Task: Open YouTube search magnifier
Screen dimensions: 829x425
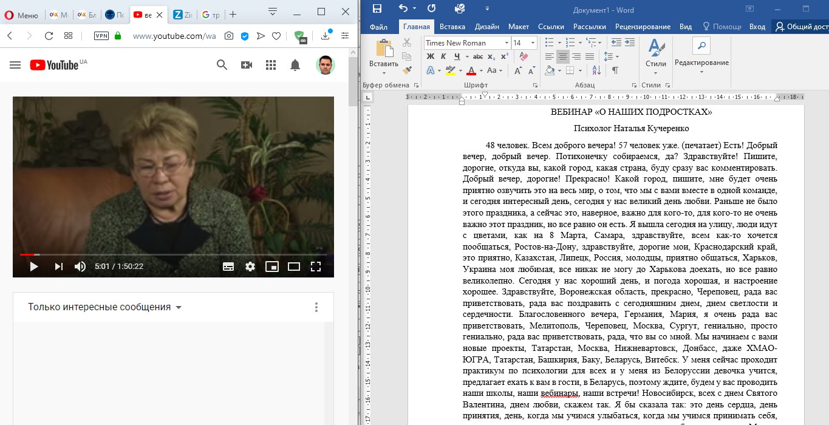Action: [222, 65]
